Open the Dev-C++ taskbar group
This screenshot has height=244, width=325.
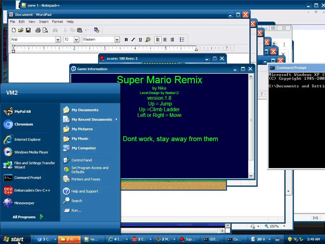pyautogui.click(x=142, y=239)
